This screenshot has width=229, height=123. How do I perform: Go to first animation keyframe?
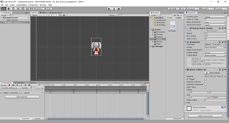click(13, 85)
